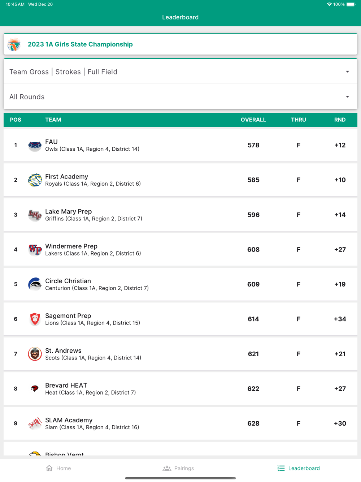This screenshot has height=482, width=361.
Task: Tap the Brevard HEAT bird logo
Action: [x=35, y=389]
